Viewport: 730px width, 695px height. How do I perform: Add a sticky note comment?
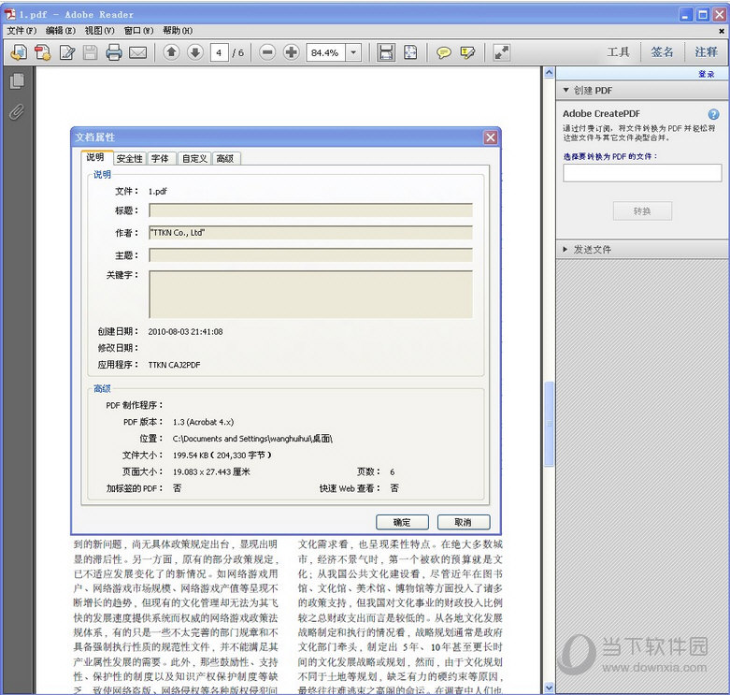coord(444,52)
